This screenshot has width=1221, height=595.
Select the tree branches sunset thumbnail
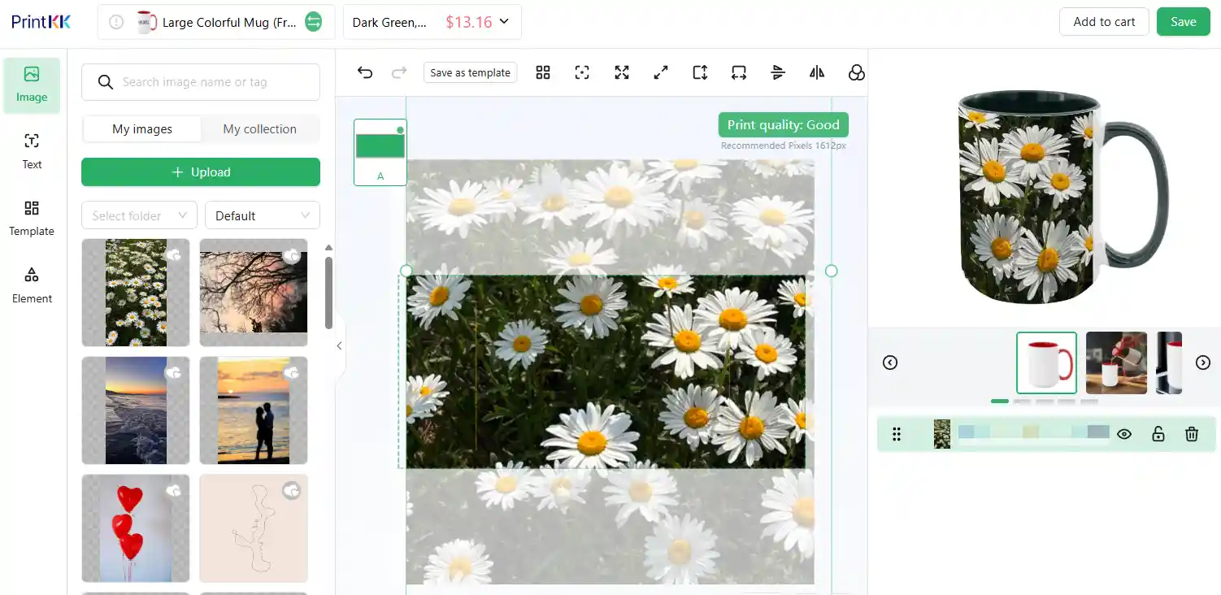click(254, 293)
